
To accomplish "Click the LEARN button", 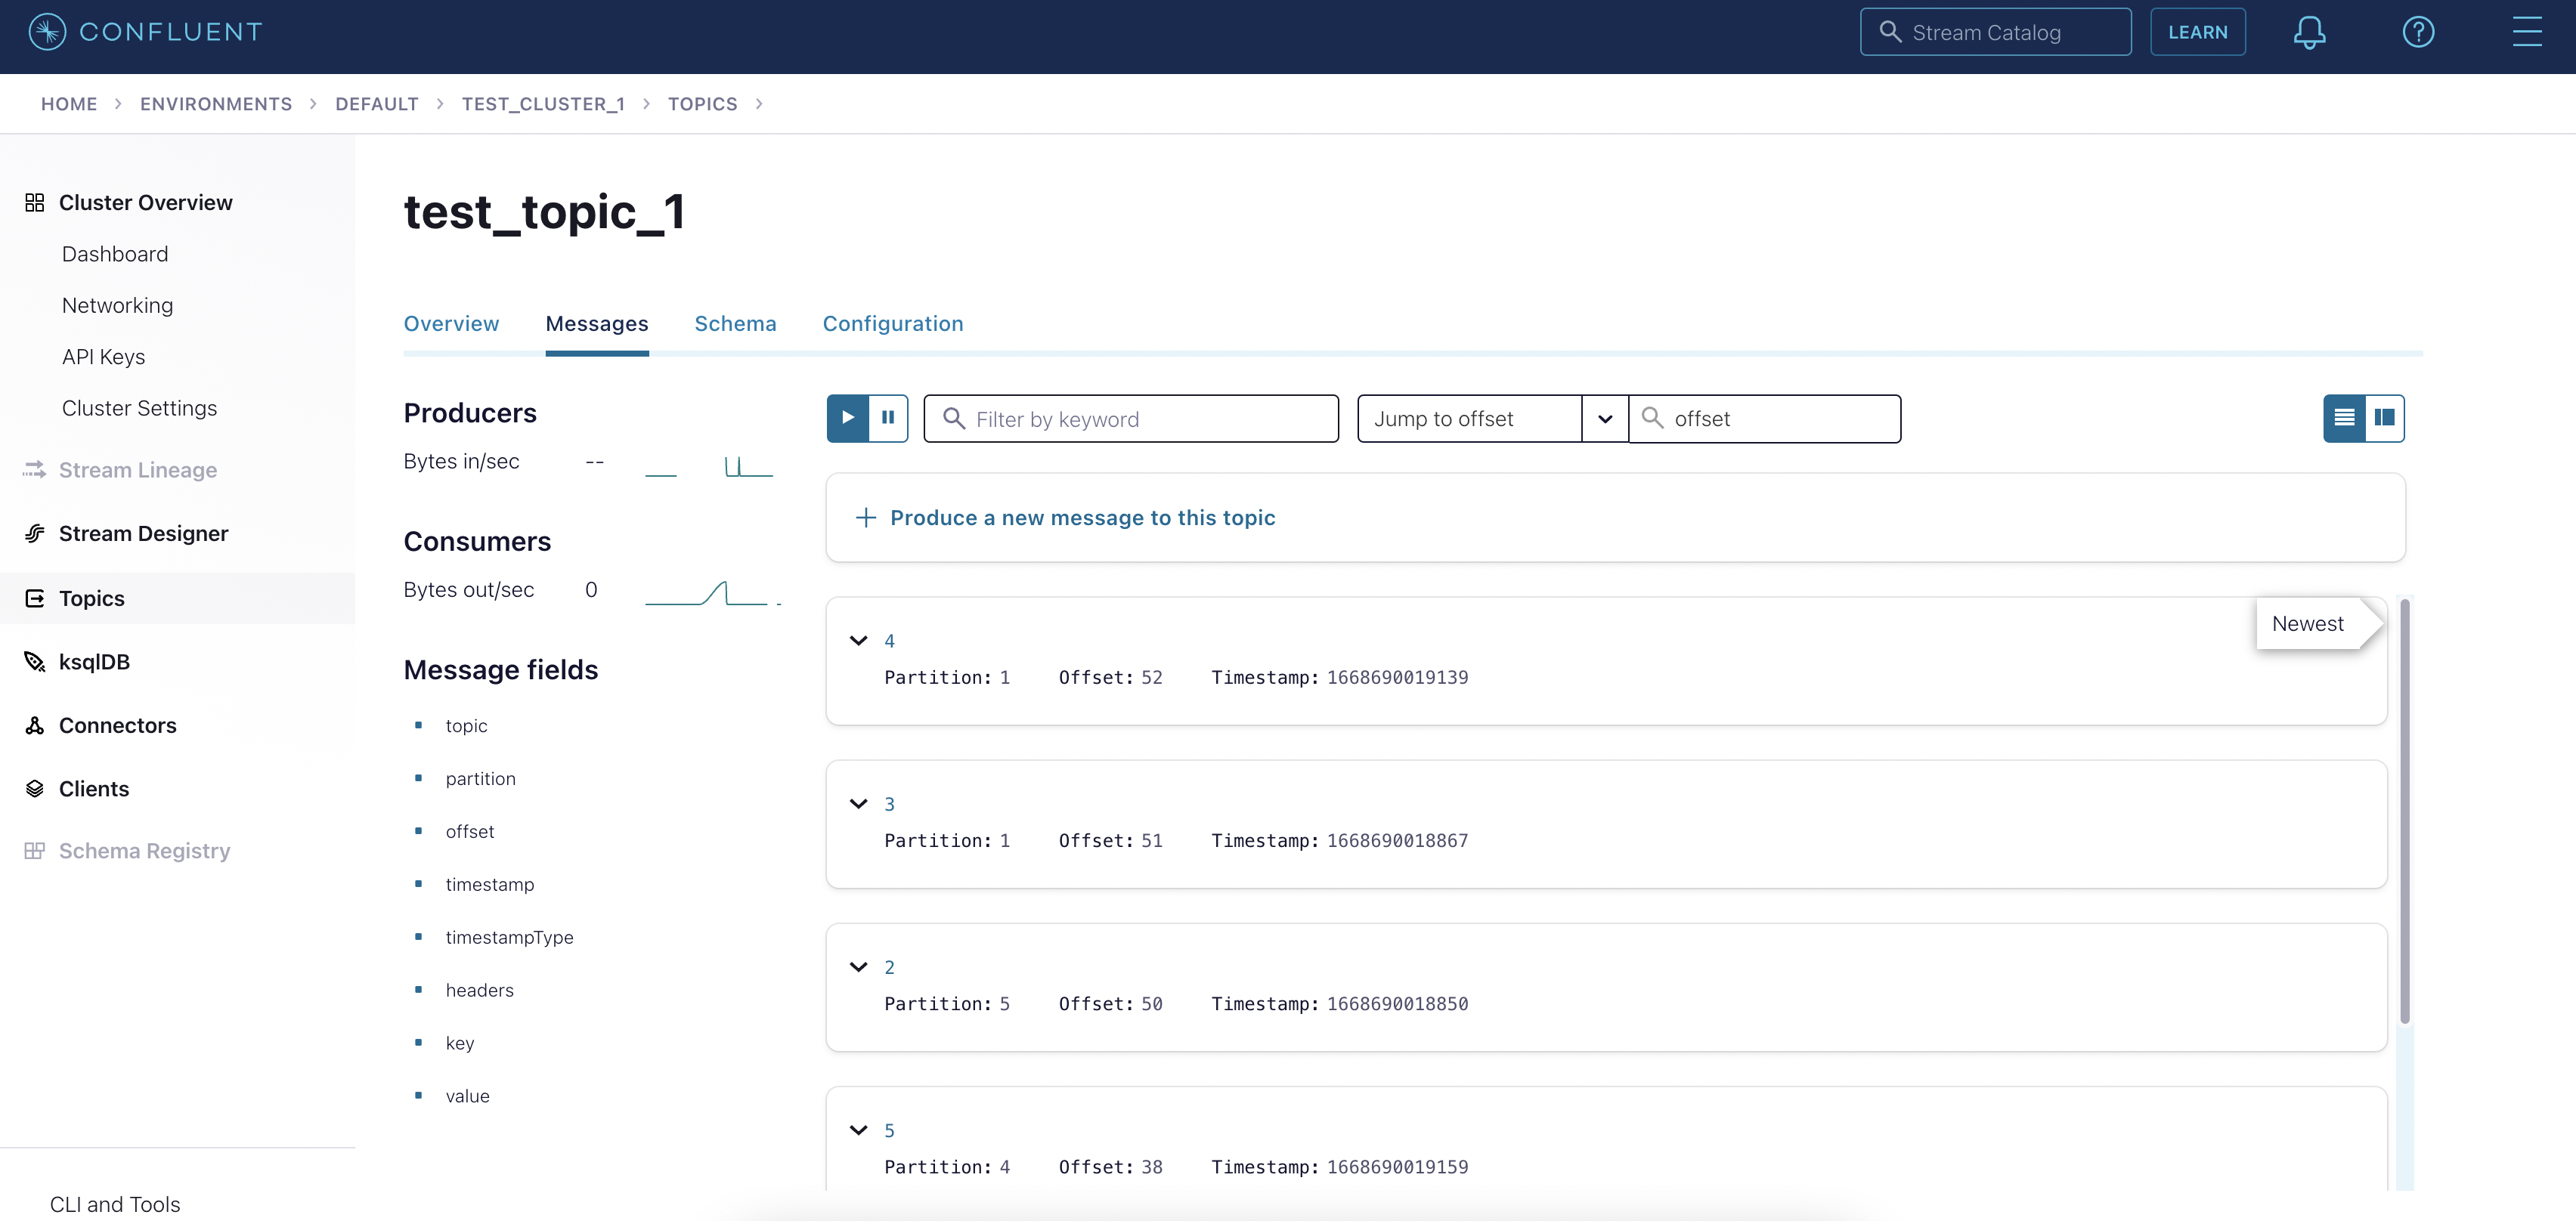I will (x=2197, y=32).
